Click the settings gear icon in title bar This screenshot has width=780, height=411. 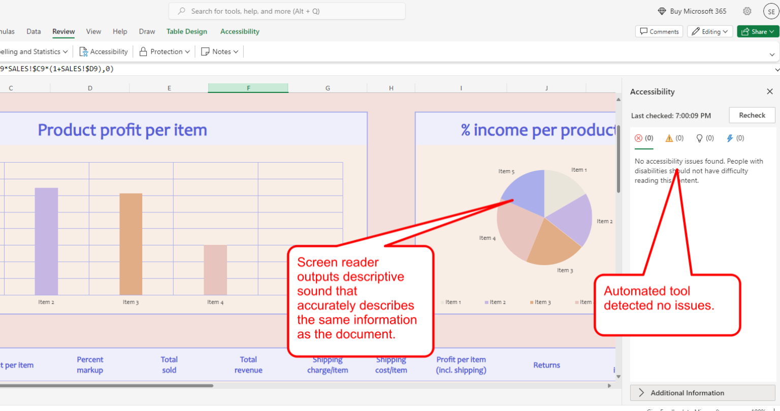[746, 11]
